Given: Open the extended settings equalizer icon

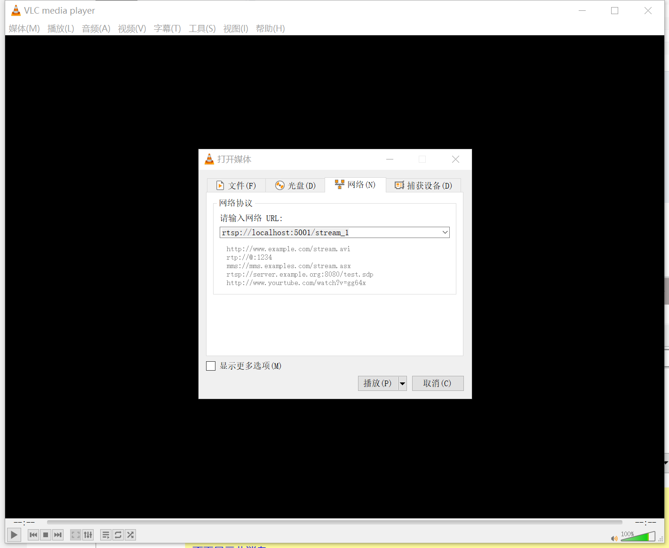Looking at the screenshot, I should click(x=88, y=535).
